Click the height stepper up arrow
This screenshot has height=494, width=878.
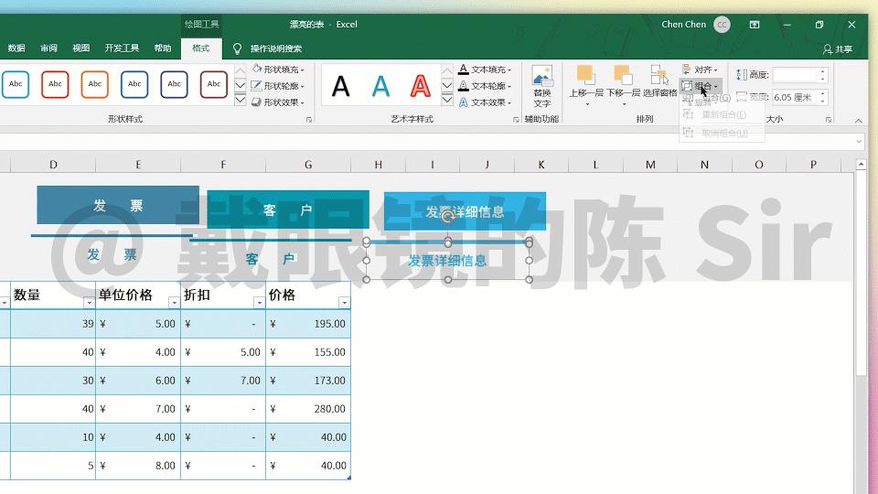pyautogui.click(x=822, y=71)
